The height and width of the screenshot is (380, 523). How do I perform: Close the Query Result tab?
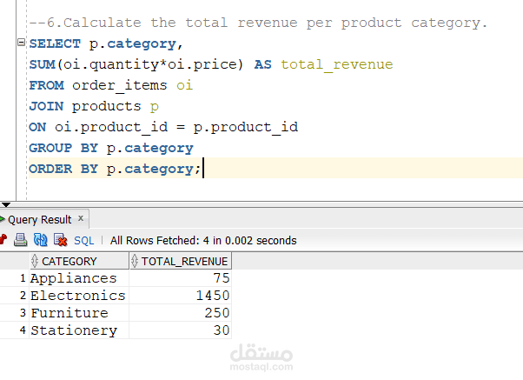point(81,219)
